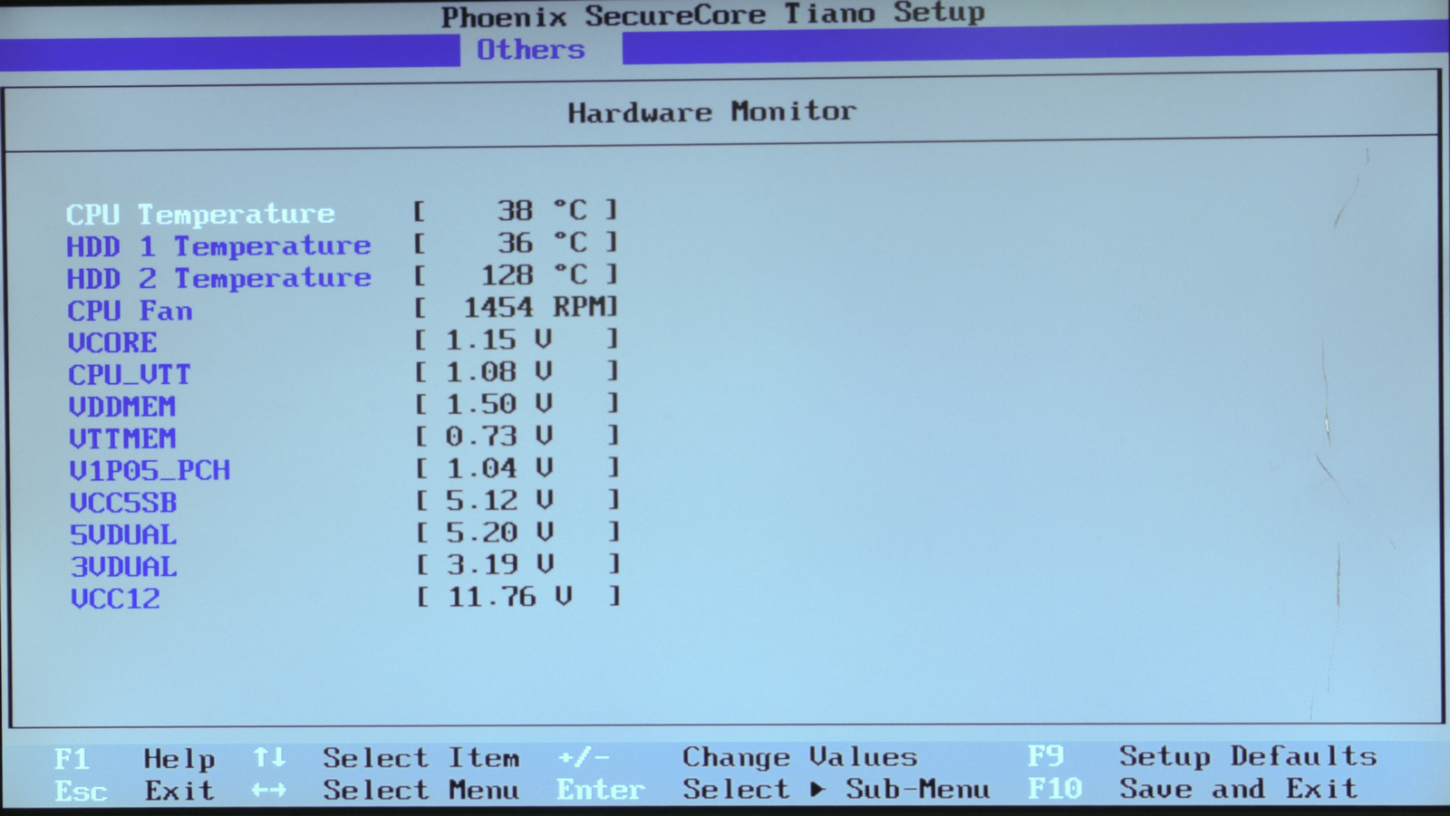Click the Select Sub-Menu legend text
1450x816 pixels.
point(836,789)
